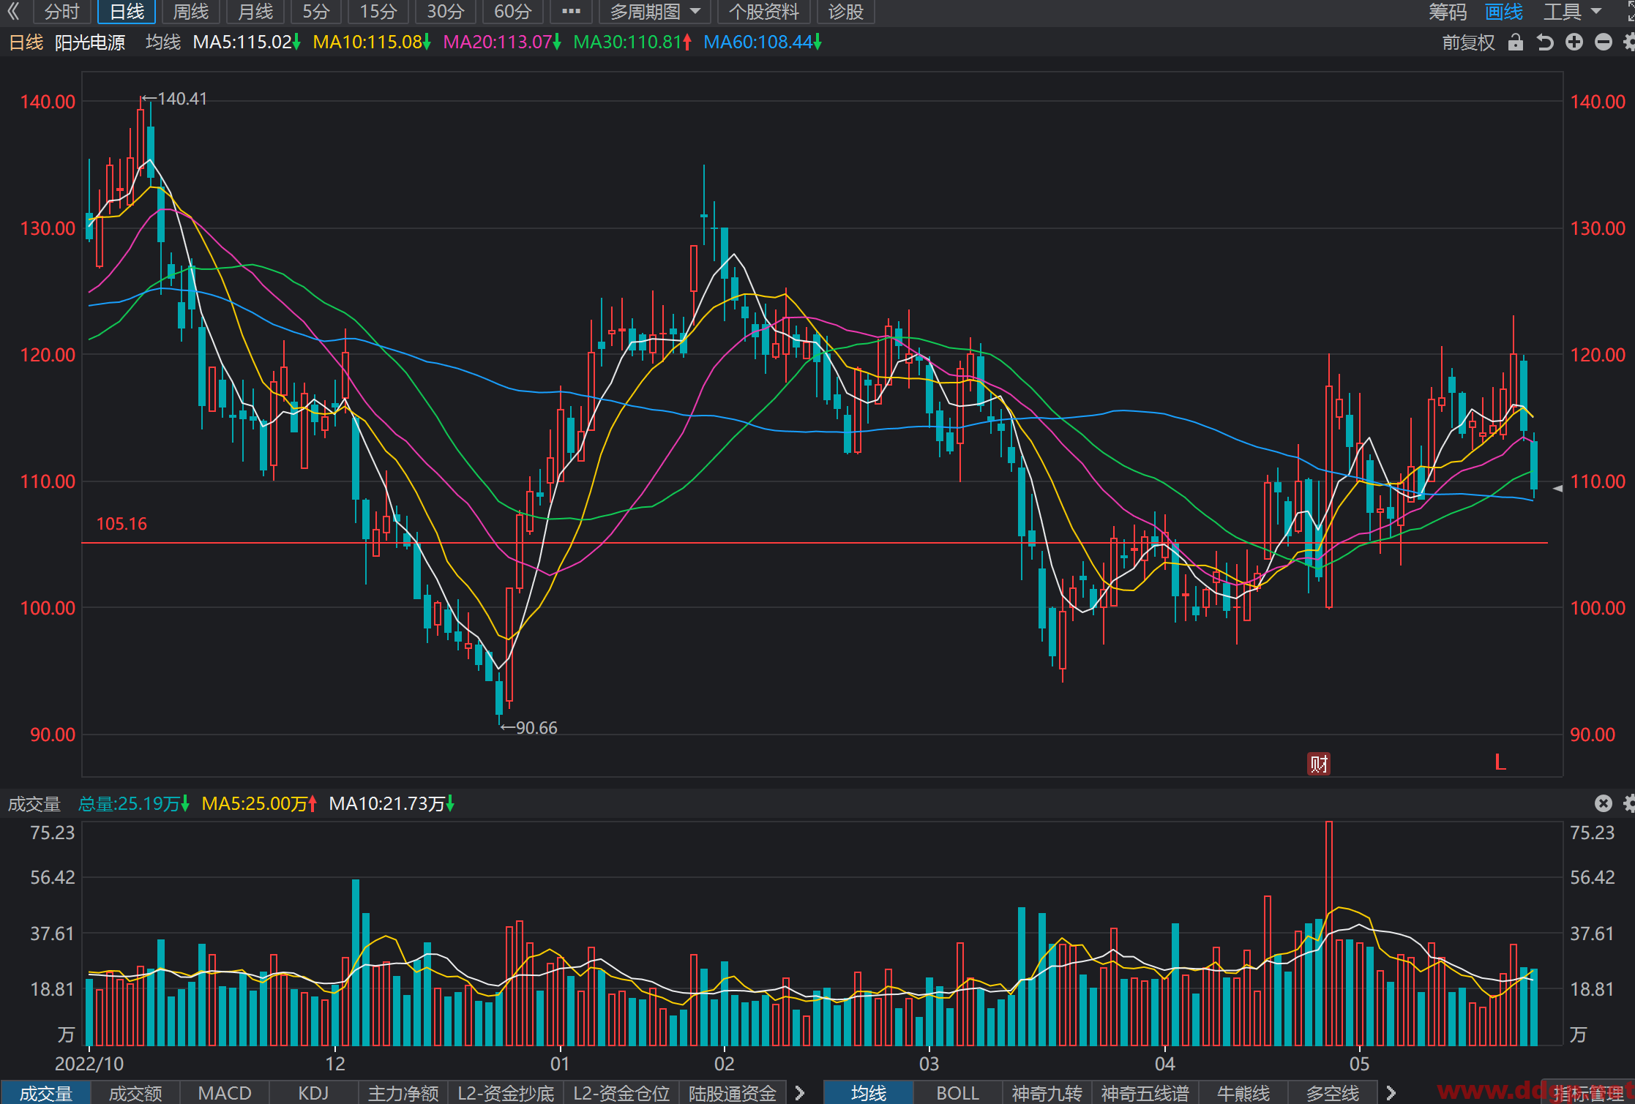
Task: Toggle 画线 drawing mode on
Action: [1504, 12]
